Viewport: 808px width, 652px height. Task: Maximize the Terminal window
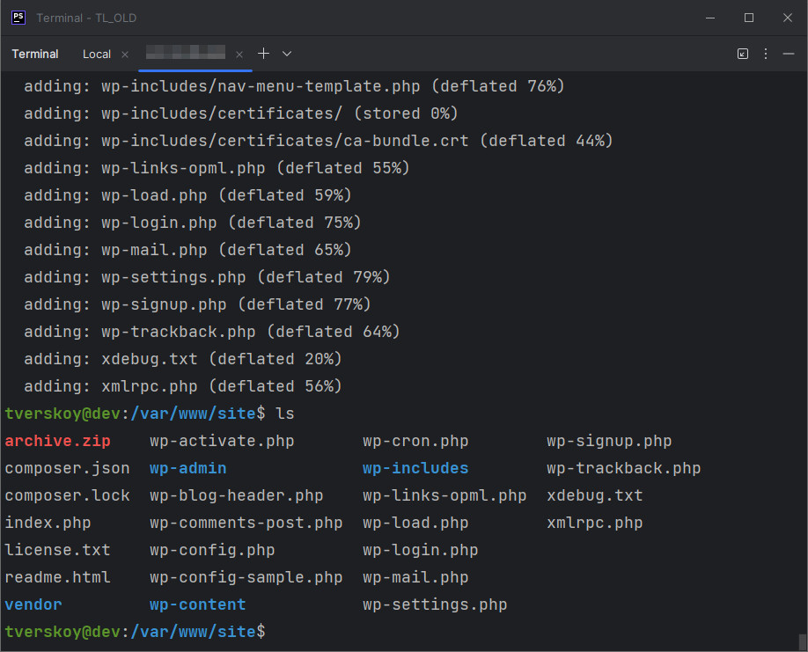[x=749, y=18]
